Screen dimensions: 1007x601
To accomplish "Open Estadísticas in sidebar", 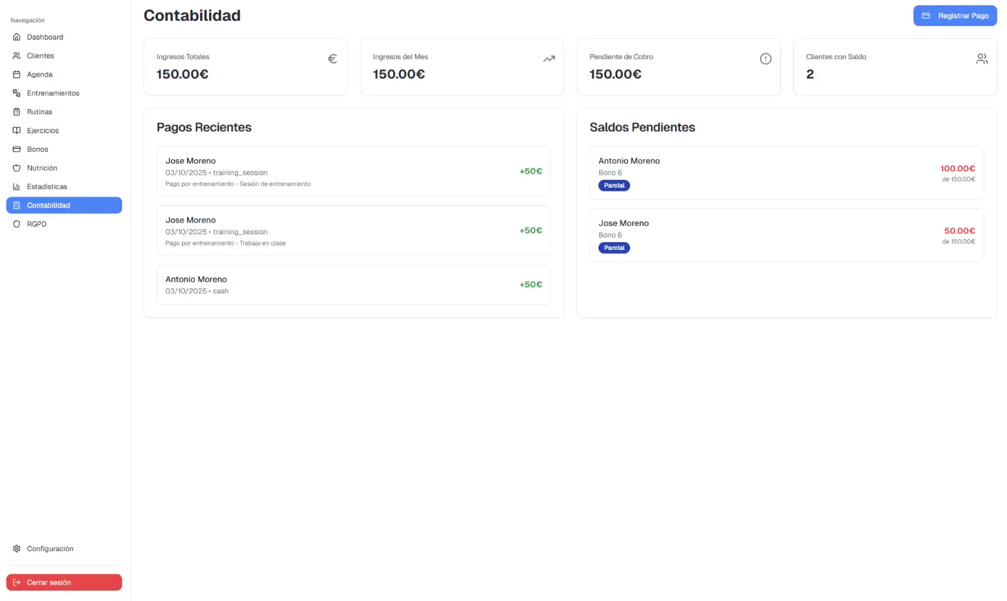I will coord(64,187).
